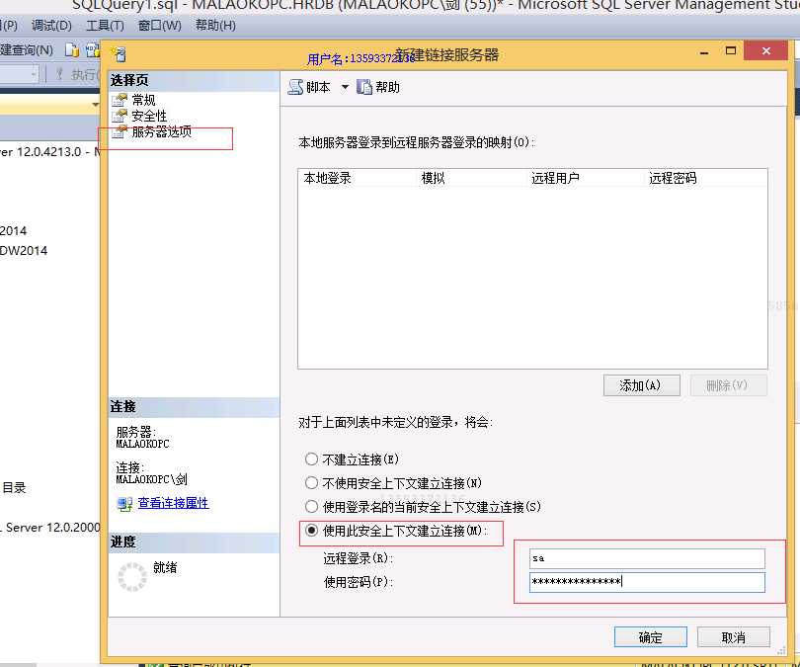Confirm with the 确定 button
The height and width of the screenshot is (667, 800).
point(651,637)
